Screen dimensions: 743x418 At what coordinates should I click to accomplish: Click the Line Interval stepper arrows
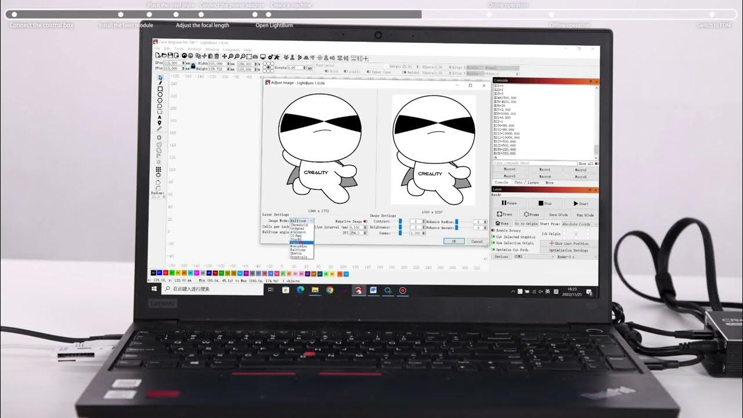pyautogui.click(x=365, y=227)
